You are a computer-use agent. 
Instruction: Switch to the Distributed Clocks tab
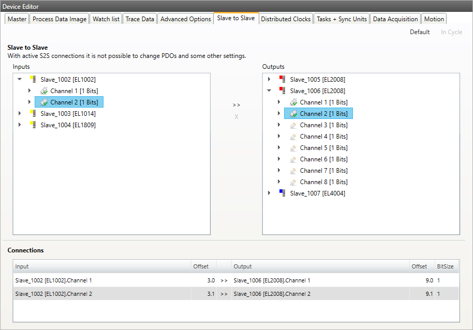[x=286, y=19]
